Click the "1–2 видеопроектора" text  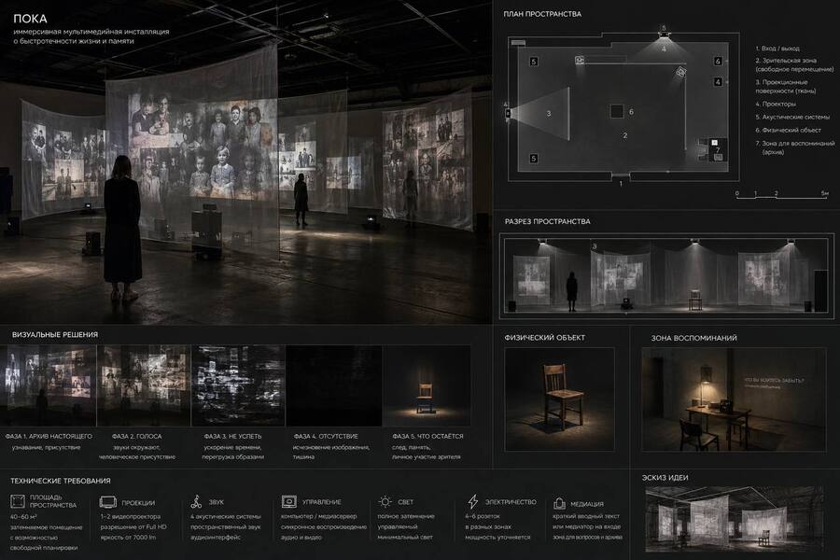pos(130,516)
